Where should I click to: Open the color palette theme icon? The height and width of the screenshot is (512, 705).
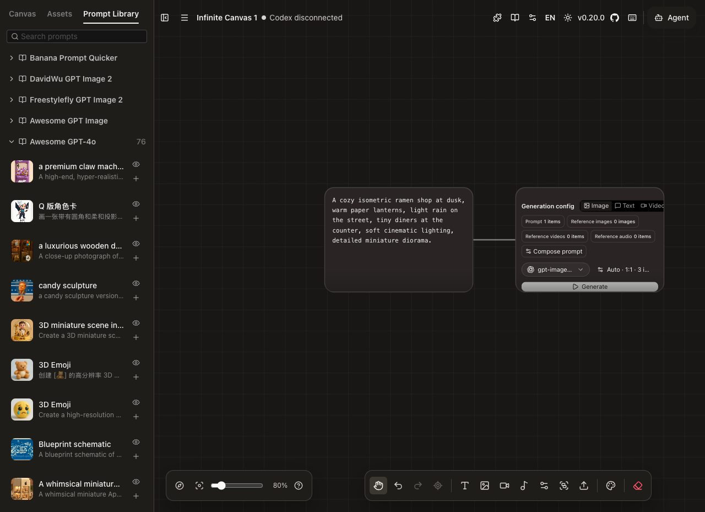point(611,486)
